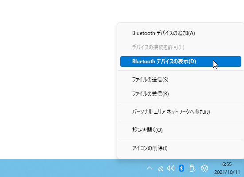Click the speaker volume icon
The height and width of the screenshot is (177, 244).
pos(171,168)
